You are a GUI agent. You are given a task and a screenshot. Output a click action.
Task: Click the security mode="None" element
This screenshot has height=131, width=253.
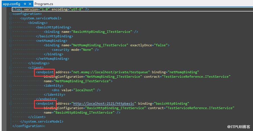(75, 50)
